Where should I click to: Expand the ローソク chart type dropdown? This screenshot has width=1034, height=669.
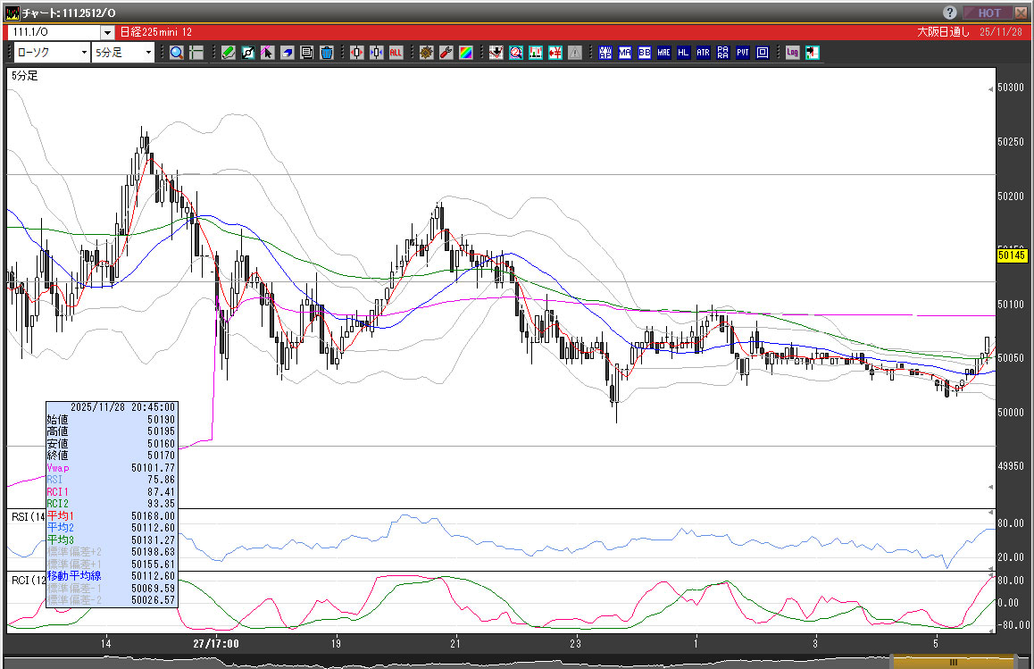pyautogui.click(x=84, y=53)
